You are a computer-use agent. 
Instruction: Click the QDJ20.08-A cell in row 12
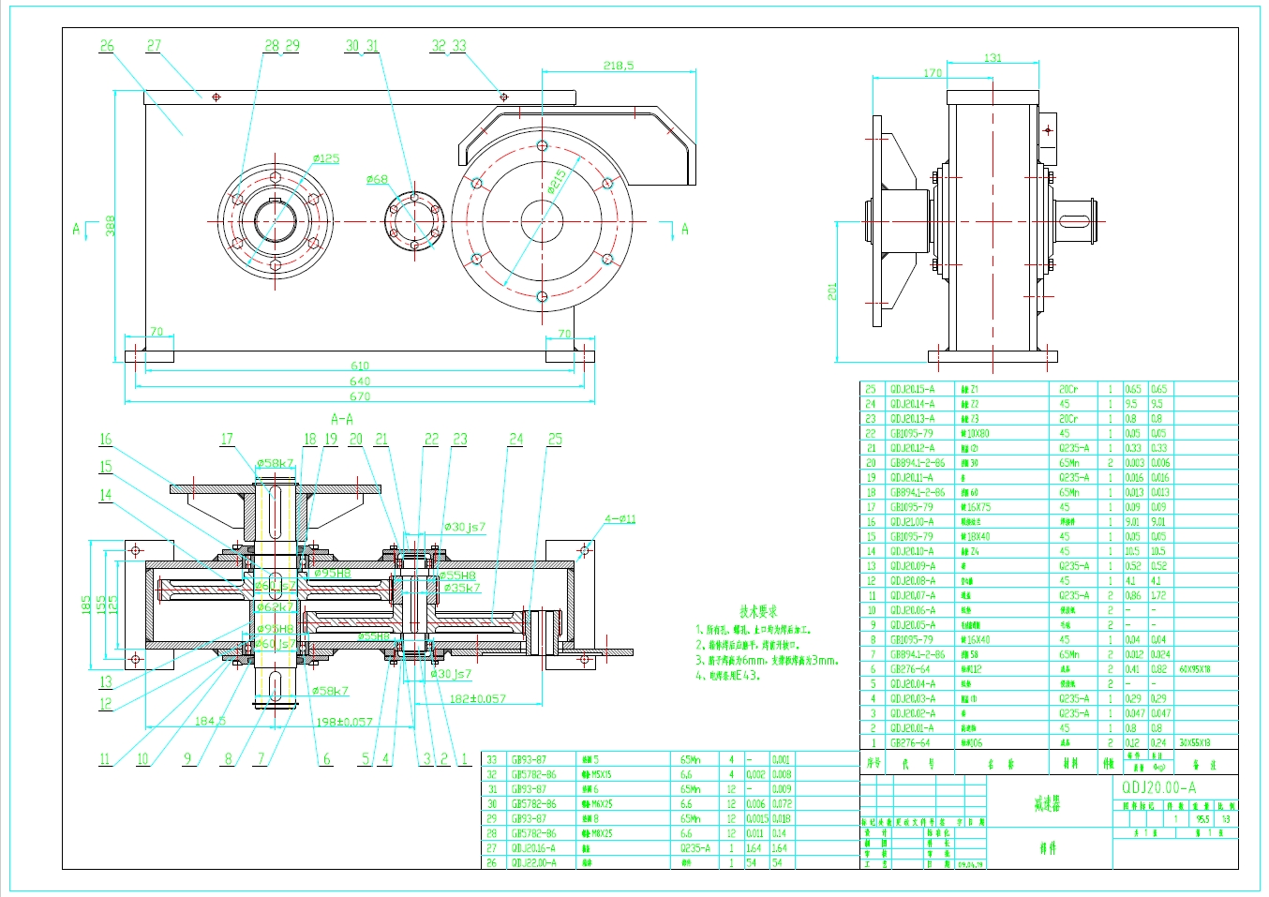pos(912,581)
